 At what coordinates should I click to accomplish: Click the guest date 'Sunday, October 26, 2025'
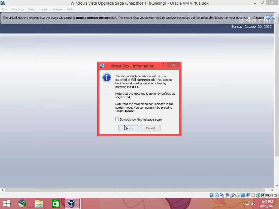click(x=251, y=26)
